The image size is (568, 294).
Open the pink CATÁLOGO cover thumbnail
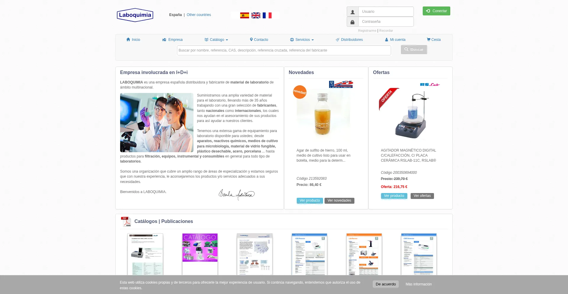point(200,254)
